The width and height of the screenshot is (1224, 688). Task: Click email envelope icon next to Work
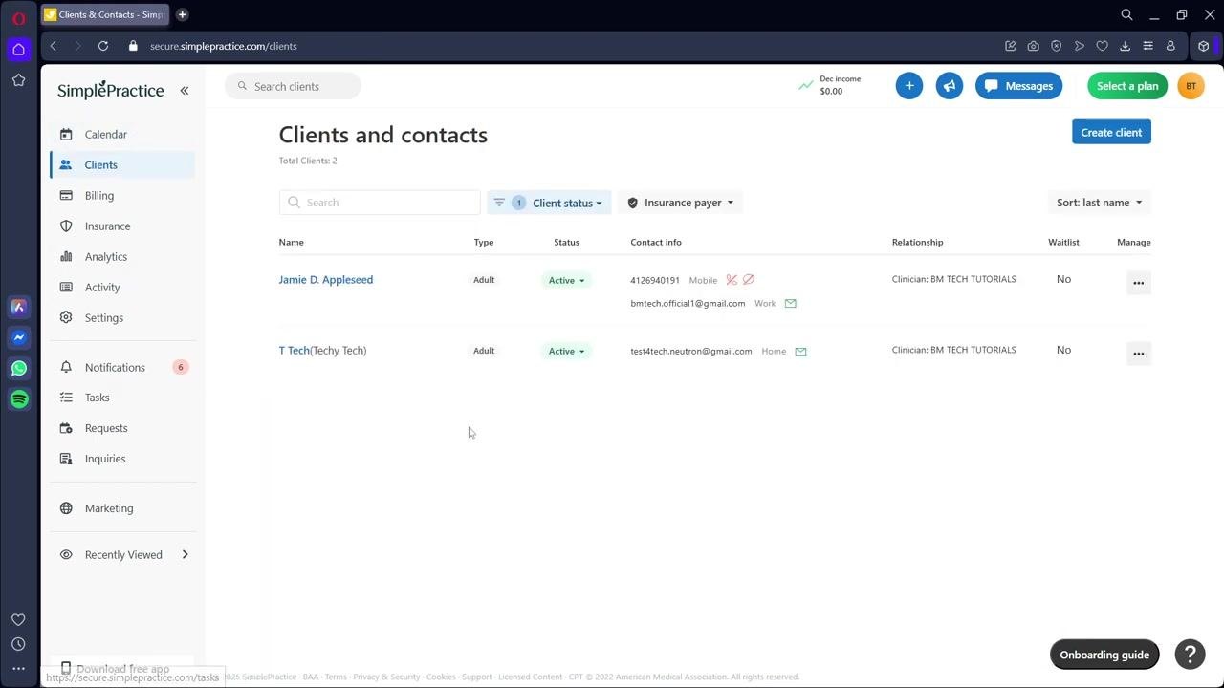791,304
